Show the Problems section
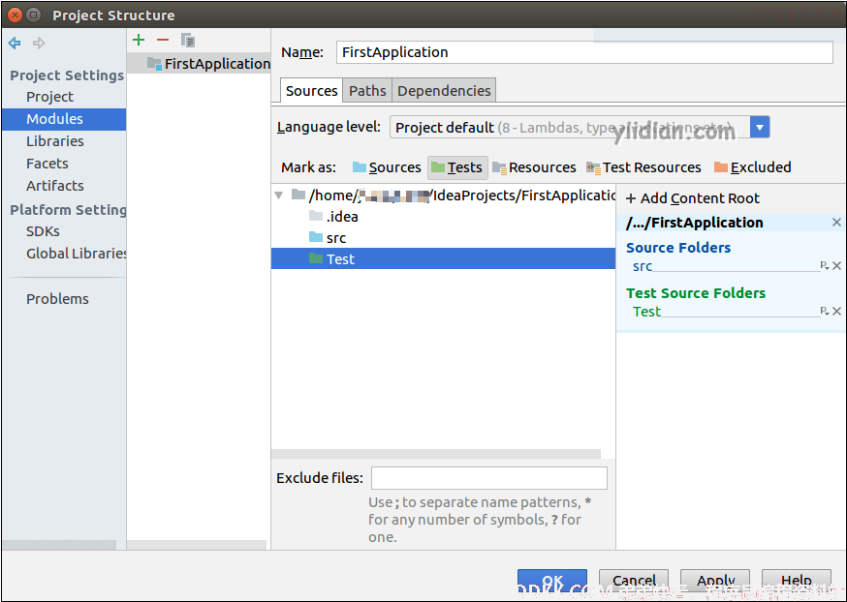This screenshot has width=847, height=602. point(57,299)
